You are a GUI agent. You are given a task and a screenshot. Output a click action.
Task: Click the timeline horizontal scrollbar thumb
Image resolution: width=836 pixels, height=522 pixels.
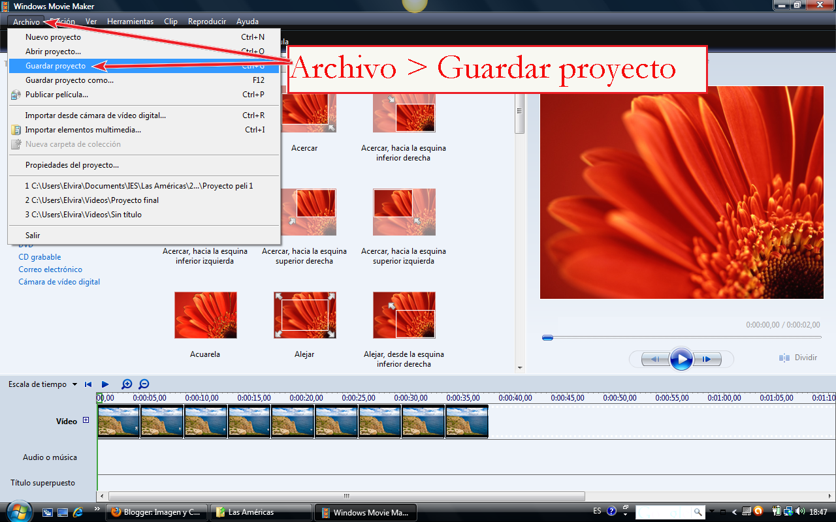pos(347,496)
